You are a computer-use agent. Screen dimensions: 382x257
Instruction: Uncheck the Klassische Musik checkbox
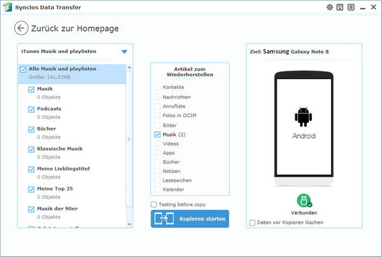[31, 149]
